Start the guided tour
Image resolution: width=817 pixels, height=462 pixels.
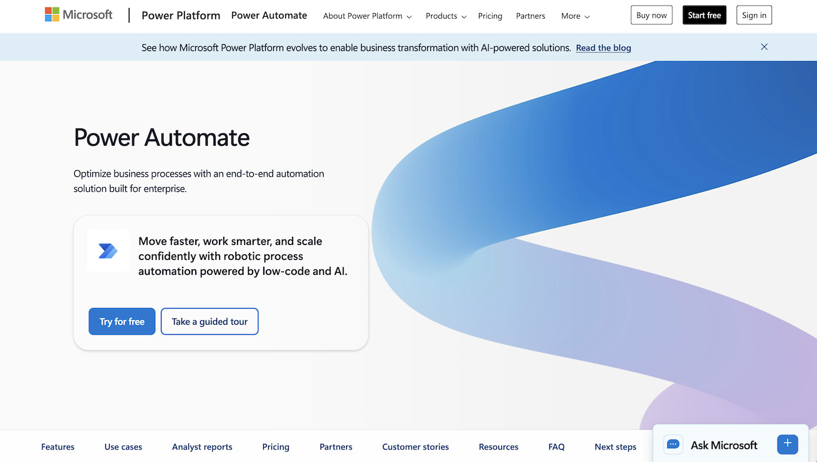[x=209, y=321]
